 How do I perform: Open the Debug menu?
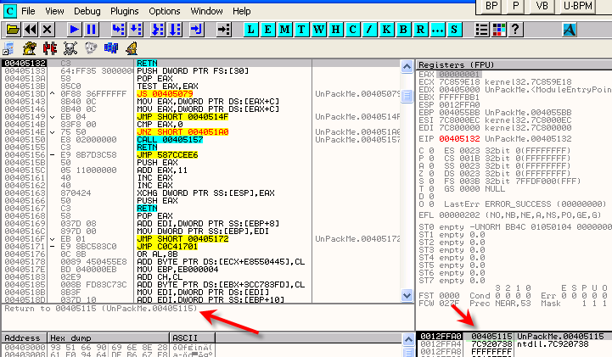point(86,11)
